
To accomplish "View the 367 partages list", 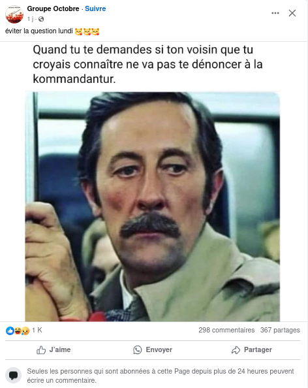I will pos(280,330).
